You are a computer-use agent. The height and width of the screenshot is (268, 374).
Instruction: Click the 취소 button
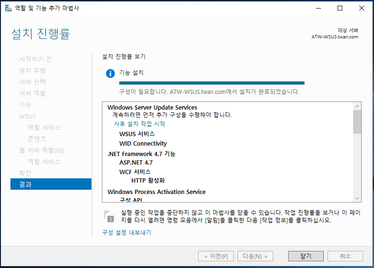coord(345,256)
